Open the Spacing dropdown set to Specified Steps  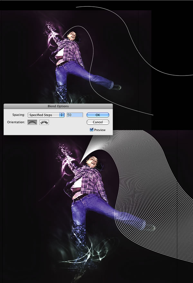coord(46,115)
